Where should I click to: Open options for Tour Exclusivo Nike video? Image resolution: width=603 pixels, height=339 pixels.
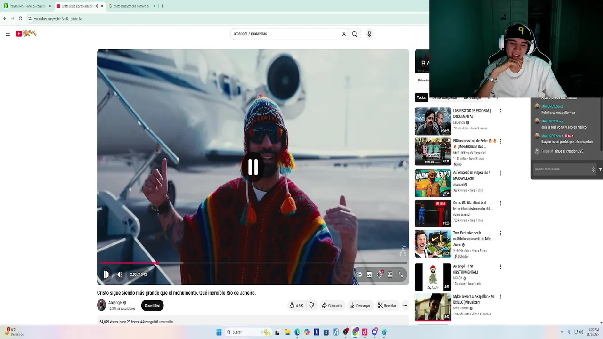501,234
